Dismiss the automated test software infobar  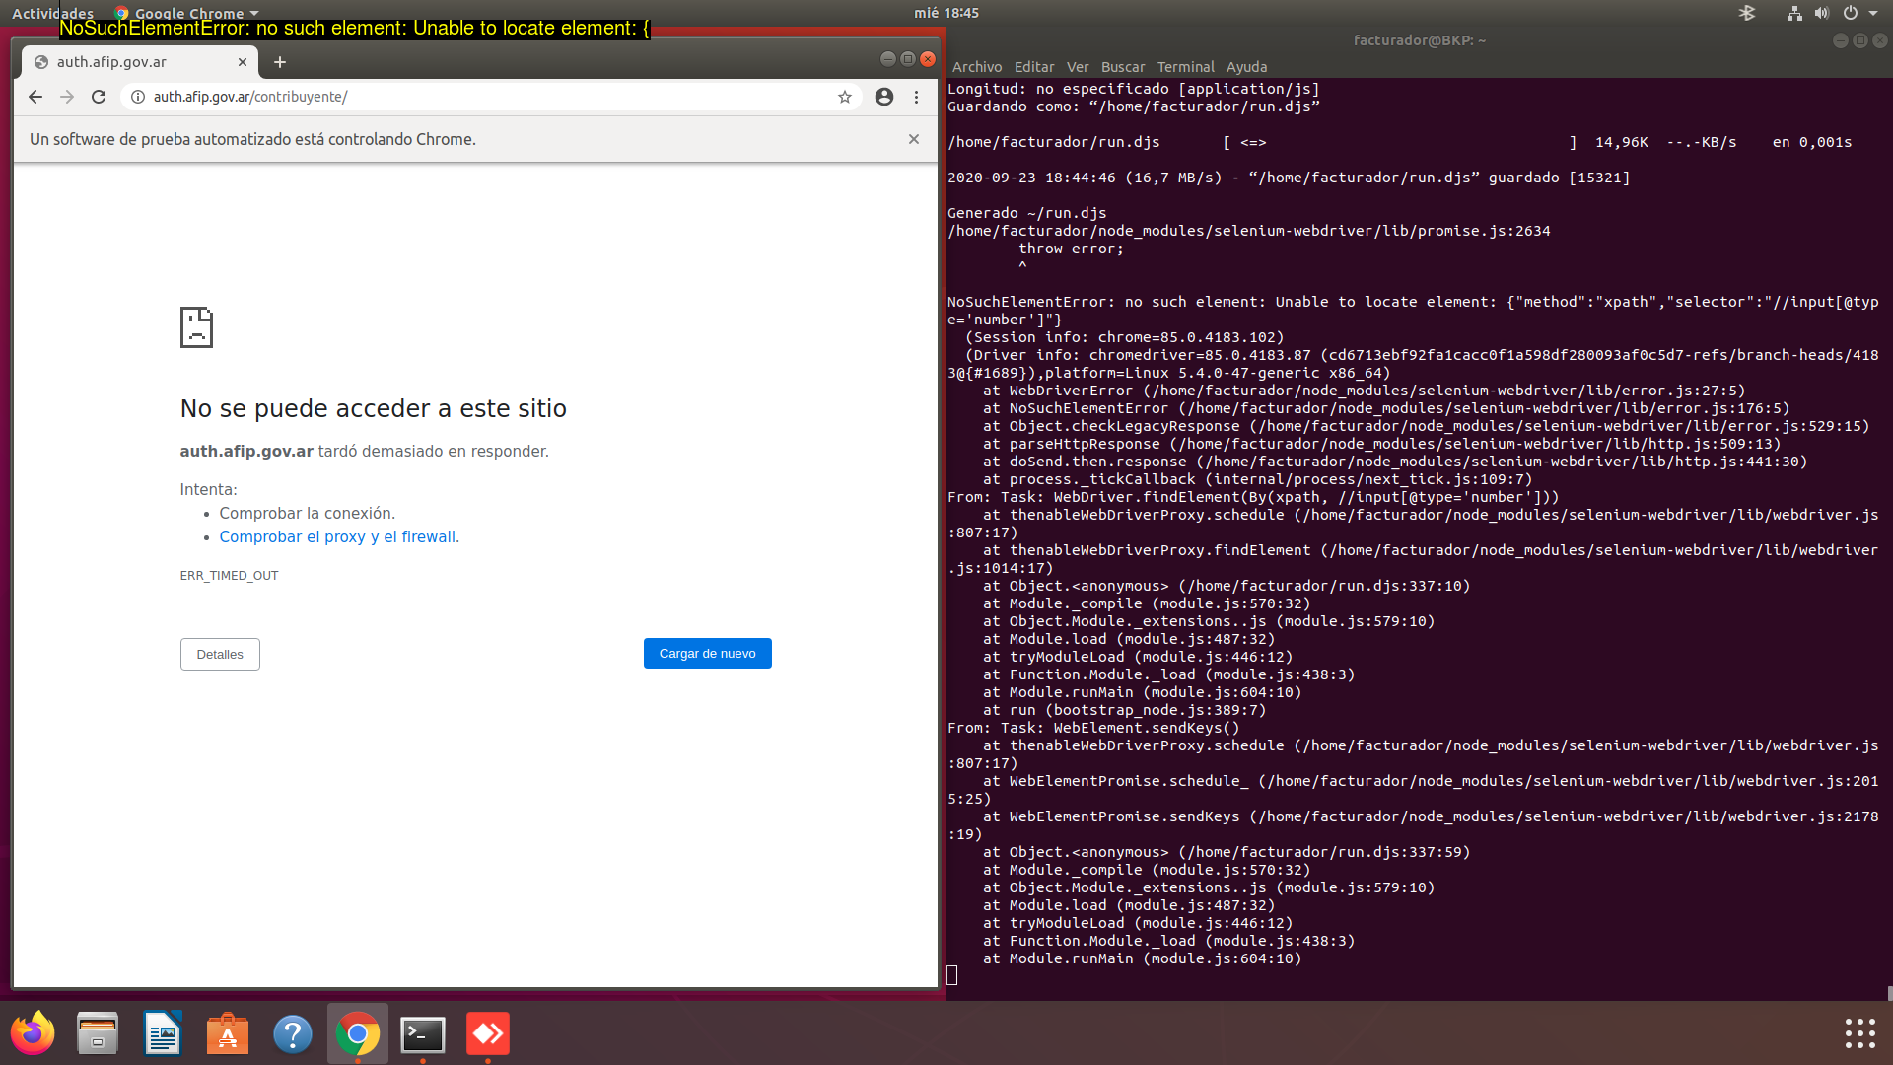914,139
